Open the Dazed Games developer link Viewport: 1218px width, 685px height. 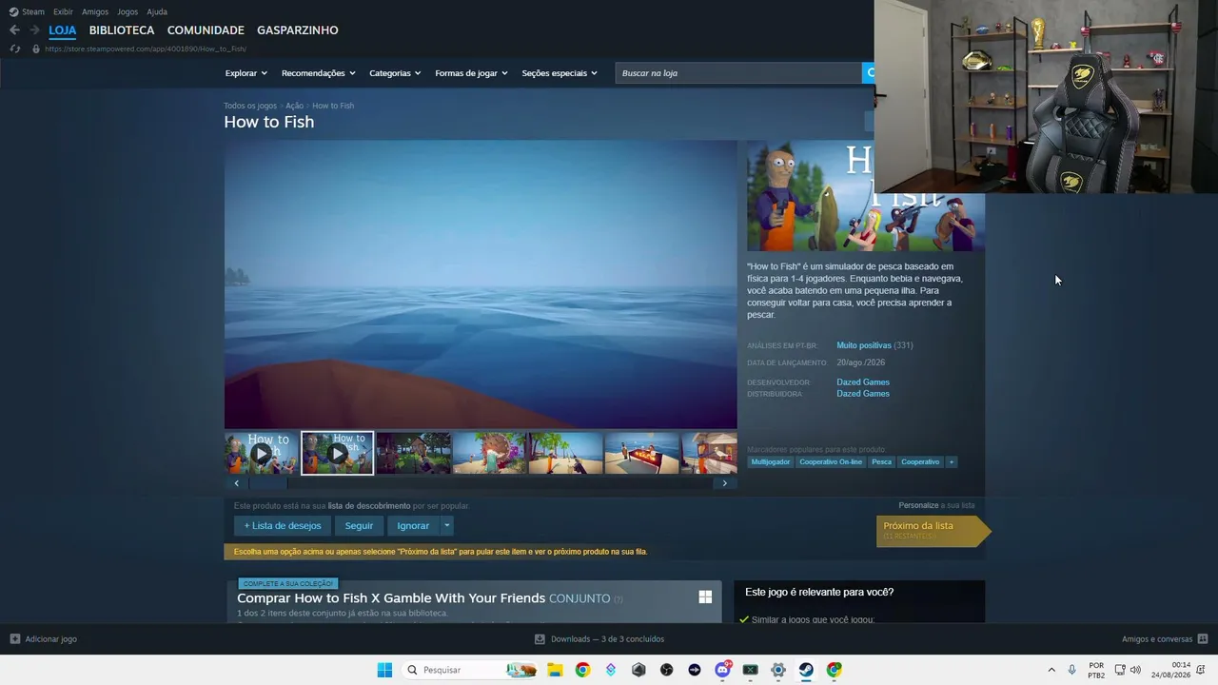pos(863,382)
